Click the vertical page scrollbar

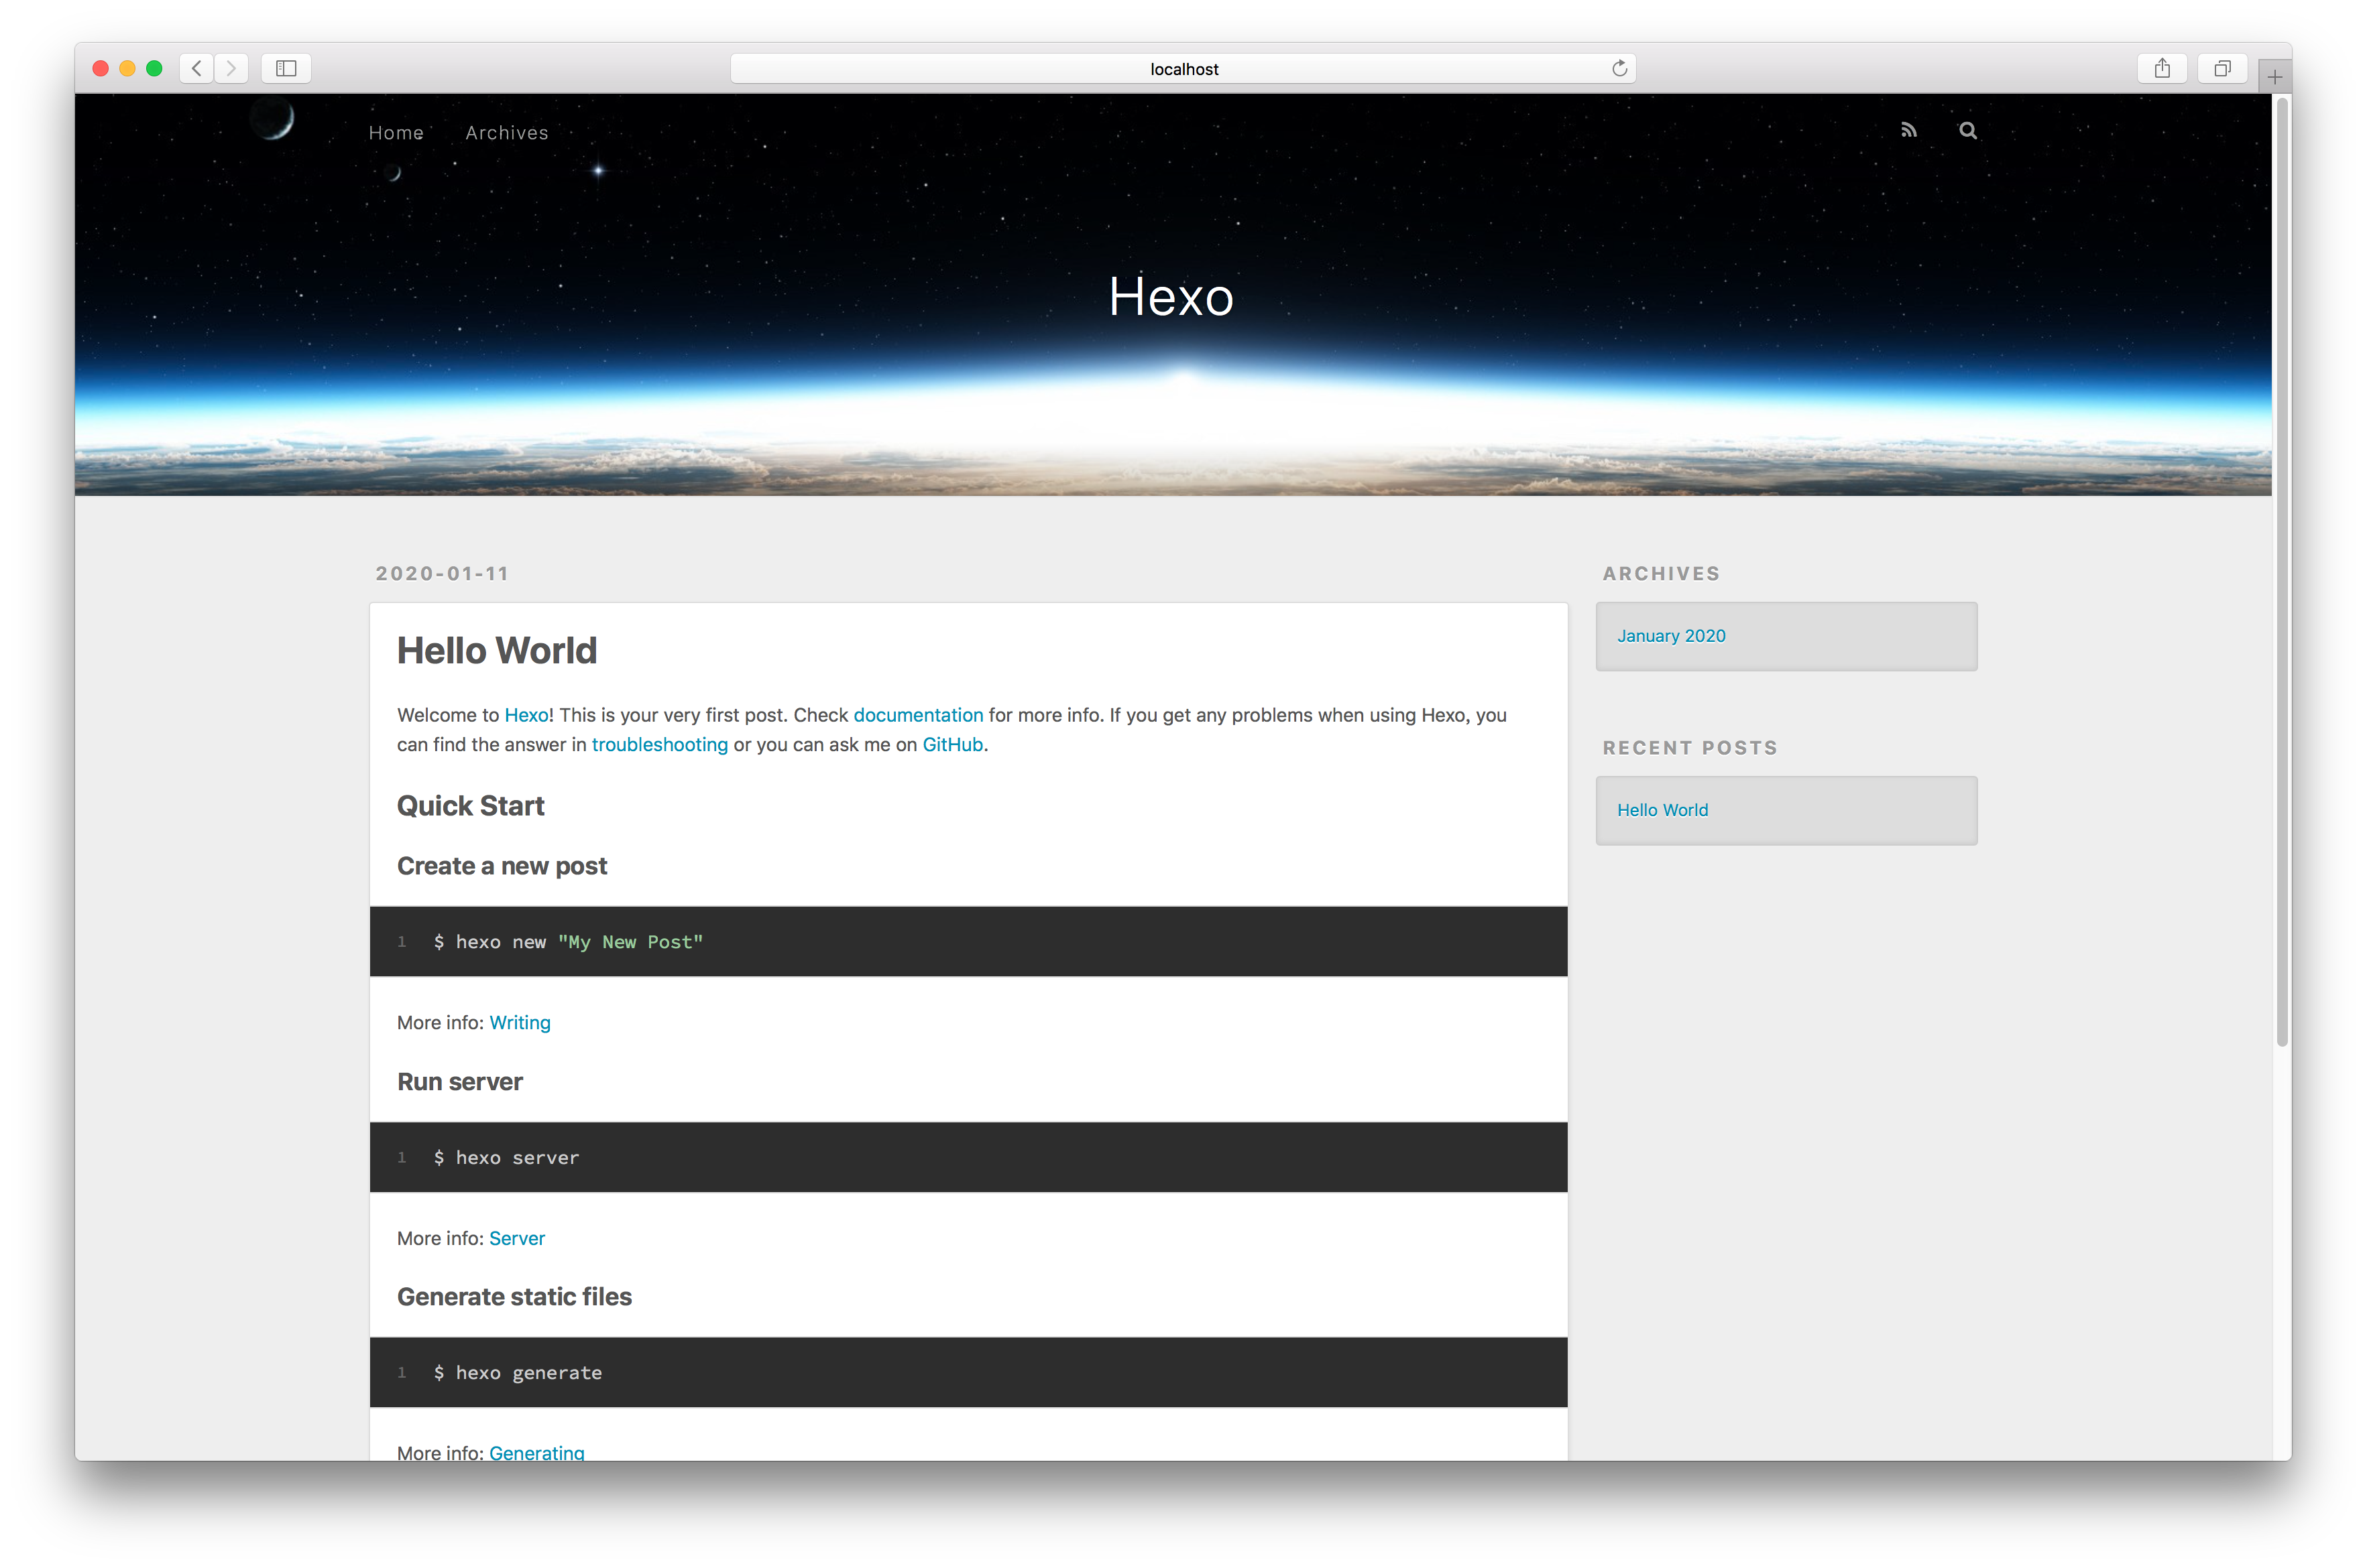point(2282,570)
